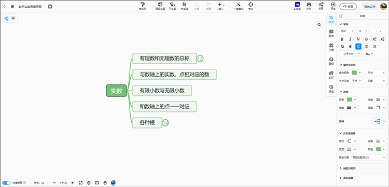
Task: Open the AI assistant
Action: click(297, 6)
